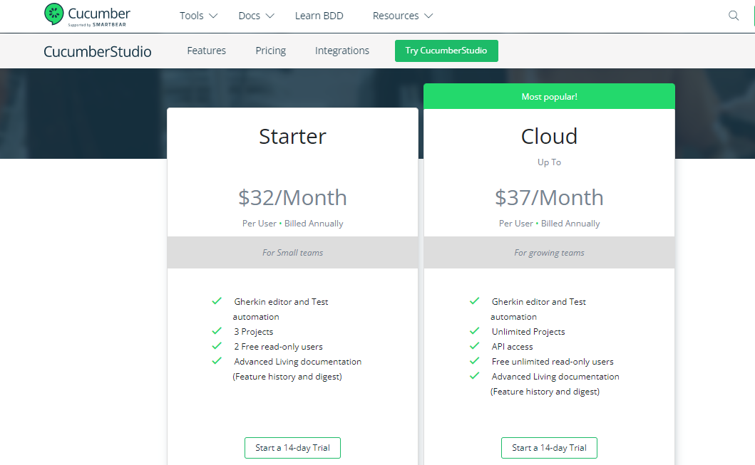
Task: Open the Integrations tab
Action: click(342, 51)
